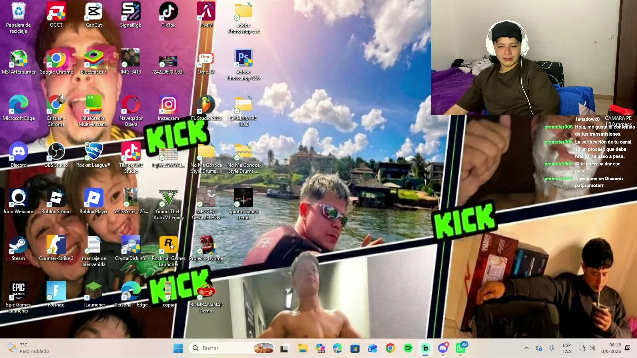This screenshot has height=358, width=637.
Task: Launch FiveM from the desktop
Action: (x=206, y=15)
